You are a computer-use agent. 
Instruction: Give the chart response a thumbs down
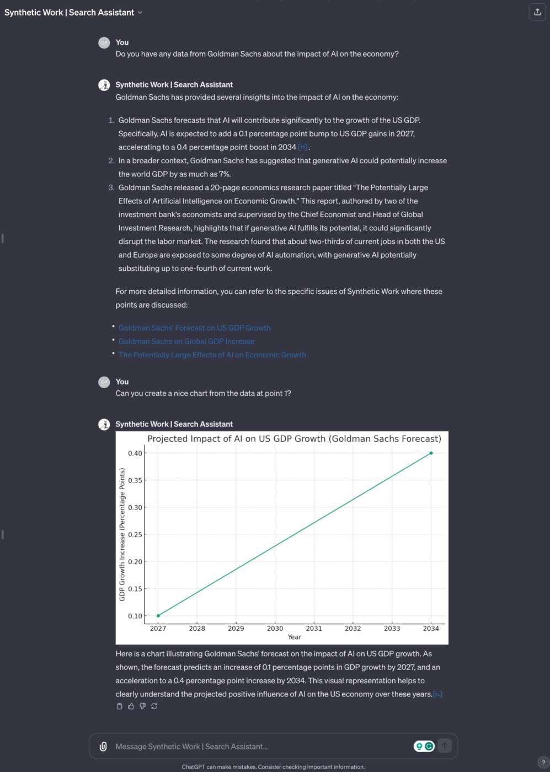coord(142,706)
